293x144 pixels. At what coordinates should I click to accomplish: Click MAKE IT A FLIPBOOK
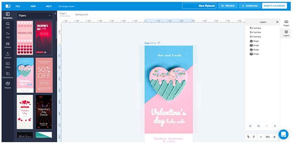(274, 6)
